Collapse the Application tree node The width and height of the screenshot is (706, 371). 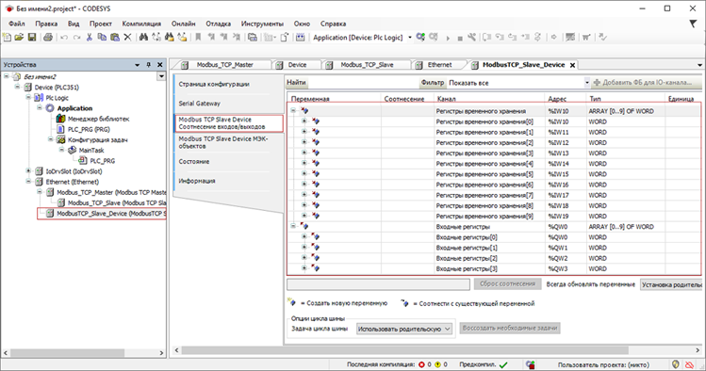coord(40,108)
